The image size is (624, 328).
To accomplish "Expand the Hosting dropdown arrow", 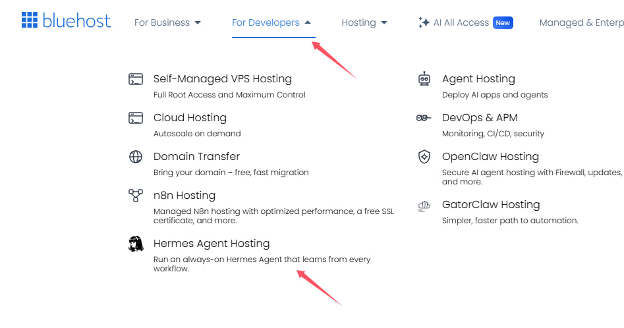I will [x=384, y=22].
